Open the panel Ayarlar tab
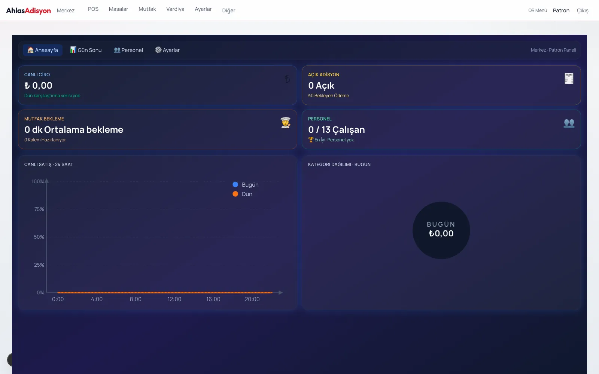 point(167,50)
